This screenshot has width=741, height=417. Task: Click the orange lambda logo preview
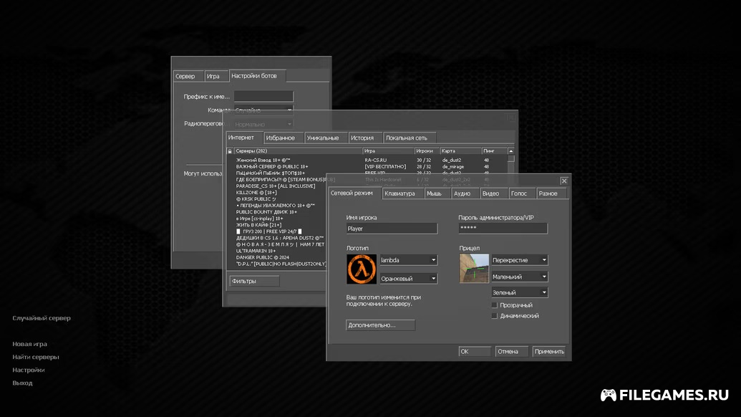(362, 269)
